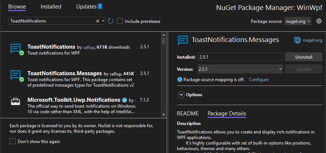The height and width of the screenshot is (153, 326).
Task: Open the Version 2.5.1 dropdown
Action: coord(240,69)
